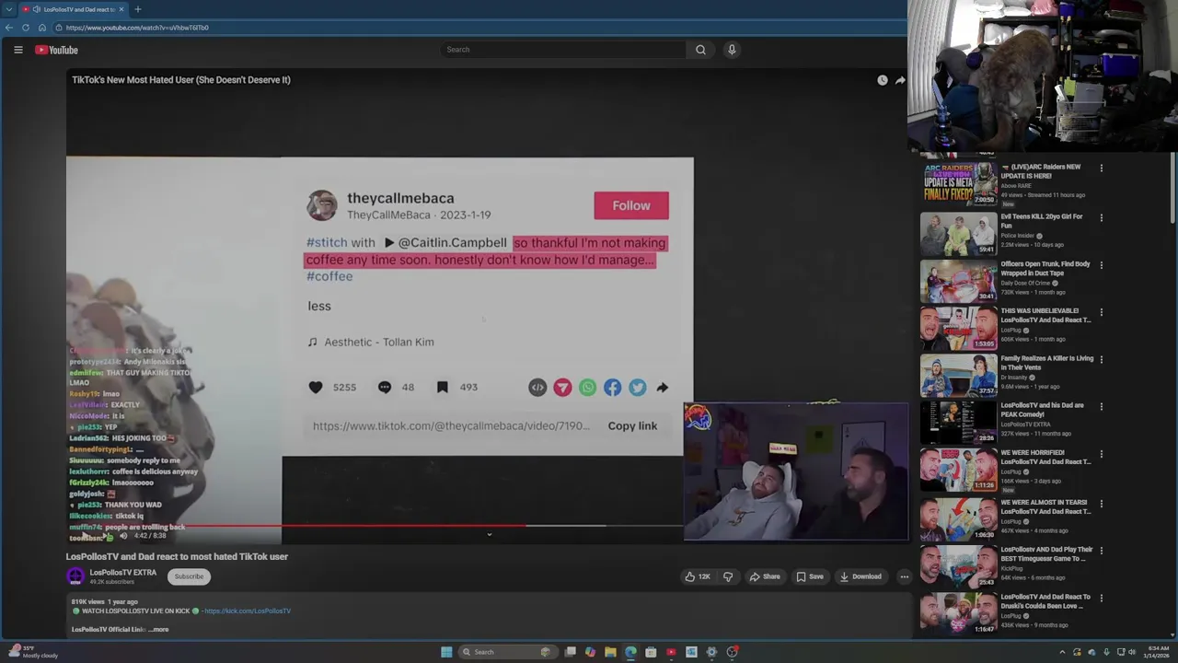Like the video with the thumbs-up button
The width and height of the screenshot is (1178, 663).
[x=697, y=576]
